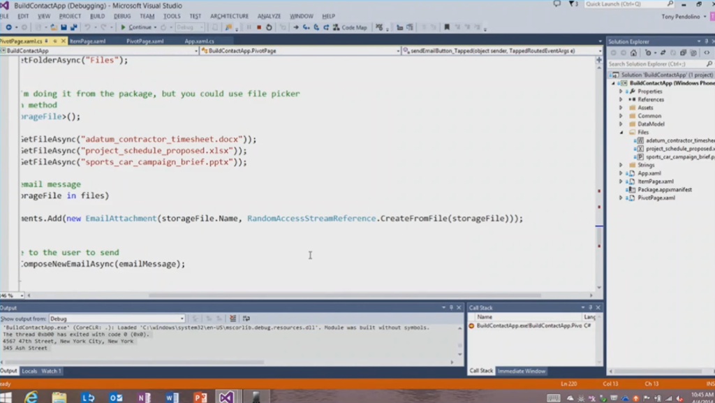The height and width of the screenshot is (403, 715).
Task: Open the Debug configuration dropdown
Action: point(190,27)
